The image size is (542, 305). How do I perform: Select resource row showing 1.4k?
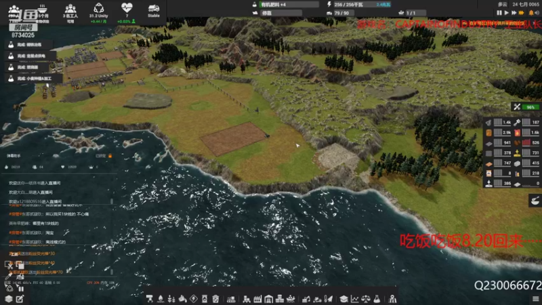498,122
